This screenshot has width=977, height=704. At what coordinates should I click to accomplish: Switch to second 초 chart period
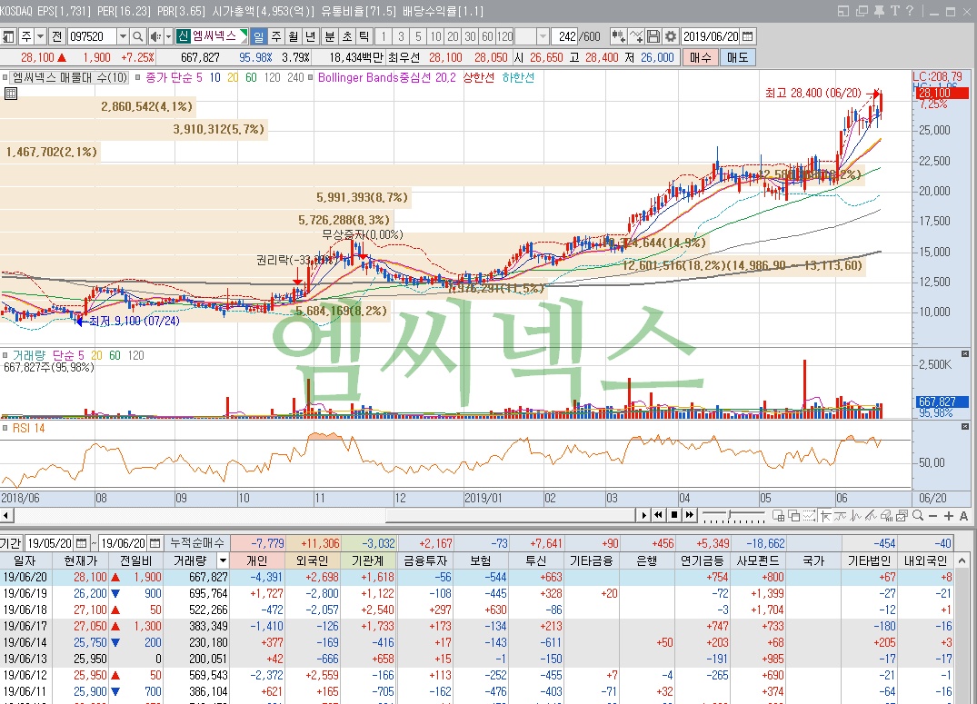(x=347, y=36)
